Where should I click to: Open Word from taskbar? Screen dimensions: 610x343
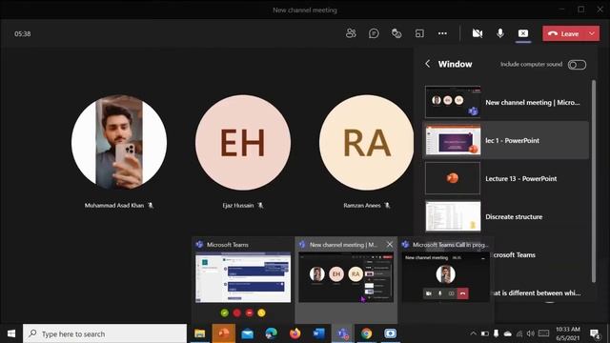[x=318, y=333]
